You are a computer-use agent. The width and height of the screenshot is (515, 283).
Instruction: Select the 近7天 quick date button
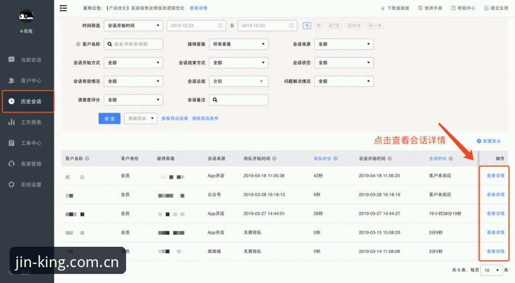click(334, 25)
